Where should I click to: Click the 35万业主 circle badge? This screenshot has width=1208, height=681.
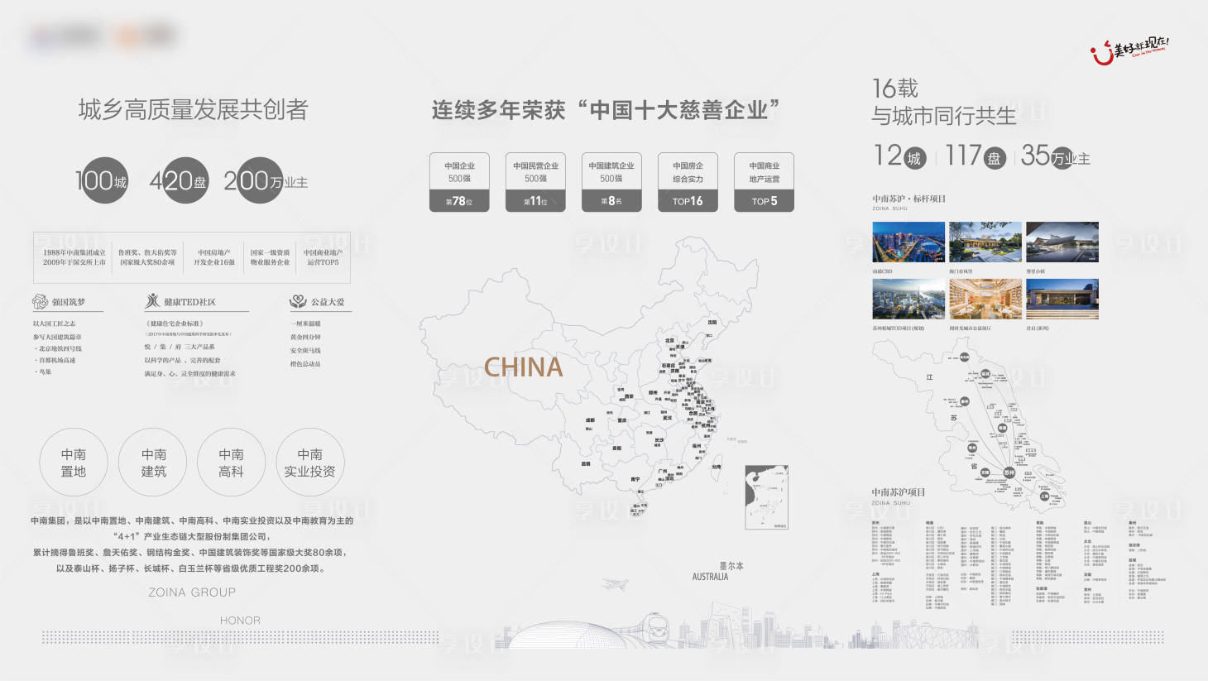pos(1063,157)
